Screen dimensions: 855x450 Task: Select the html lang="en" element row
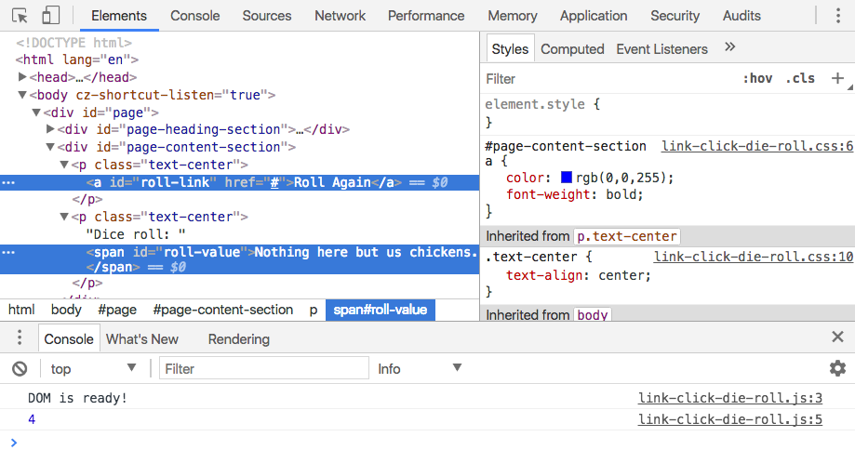77,60
